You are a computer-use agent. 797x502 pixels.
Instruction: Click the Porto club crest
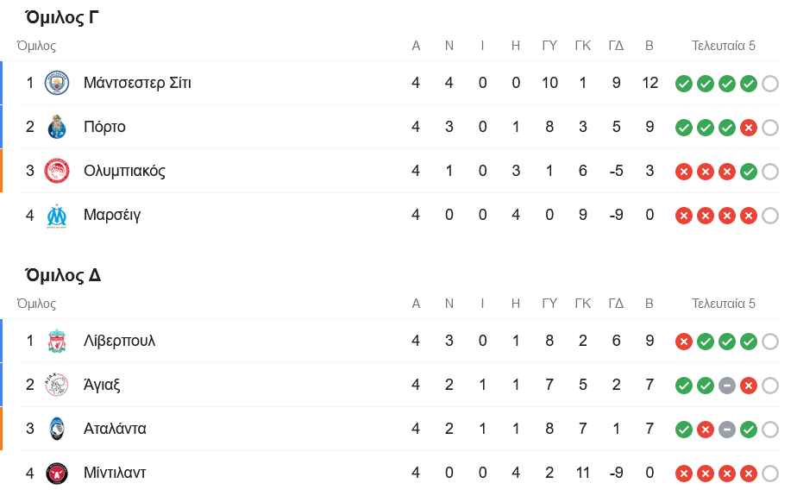point(57,127)
